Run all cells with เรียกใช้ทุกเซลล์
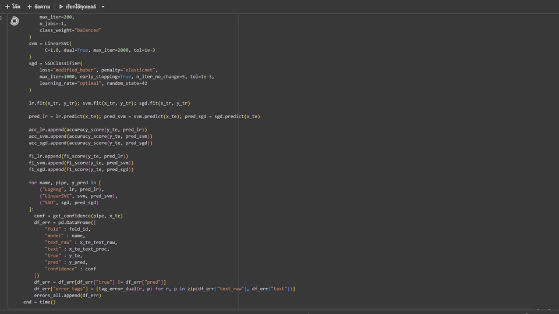559x314 pixels. pos(77,6)
